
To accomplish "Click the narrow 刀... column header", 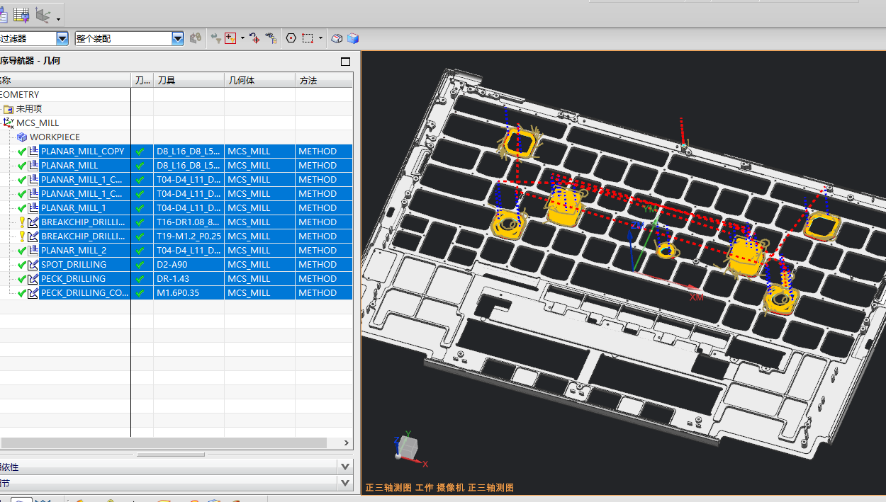I will [142, 81].
